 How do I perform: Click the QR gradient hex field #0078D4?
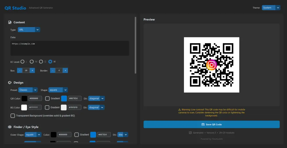click(x=75, y=98)
